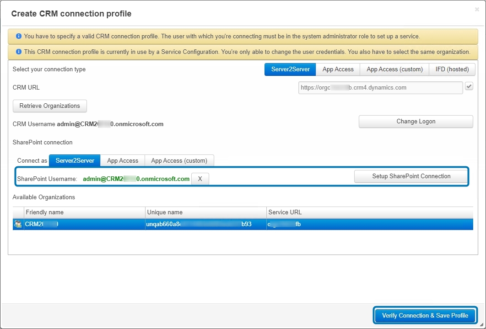The width and height of the screenshot is (486, 329).
Task: Click the organization icon in CRM2 row
Action: [18, 224]
